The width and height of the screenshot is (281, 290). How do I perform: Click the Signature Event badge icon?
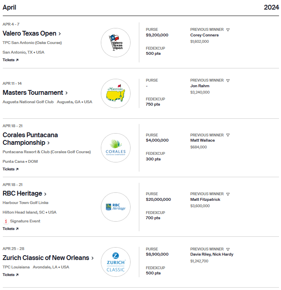coord(6,221)
